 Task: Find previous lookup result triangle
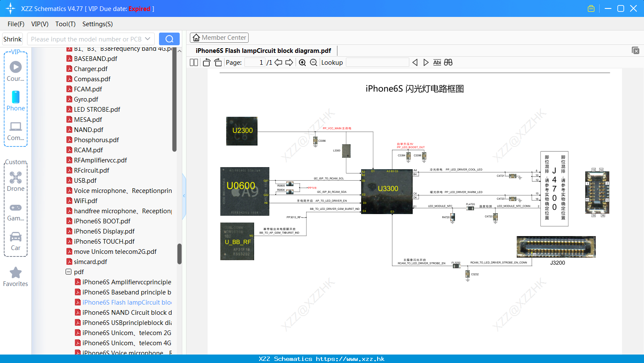[415, 63]
